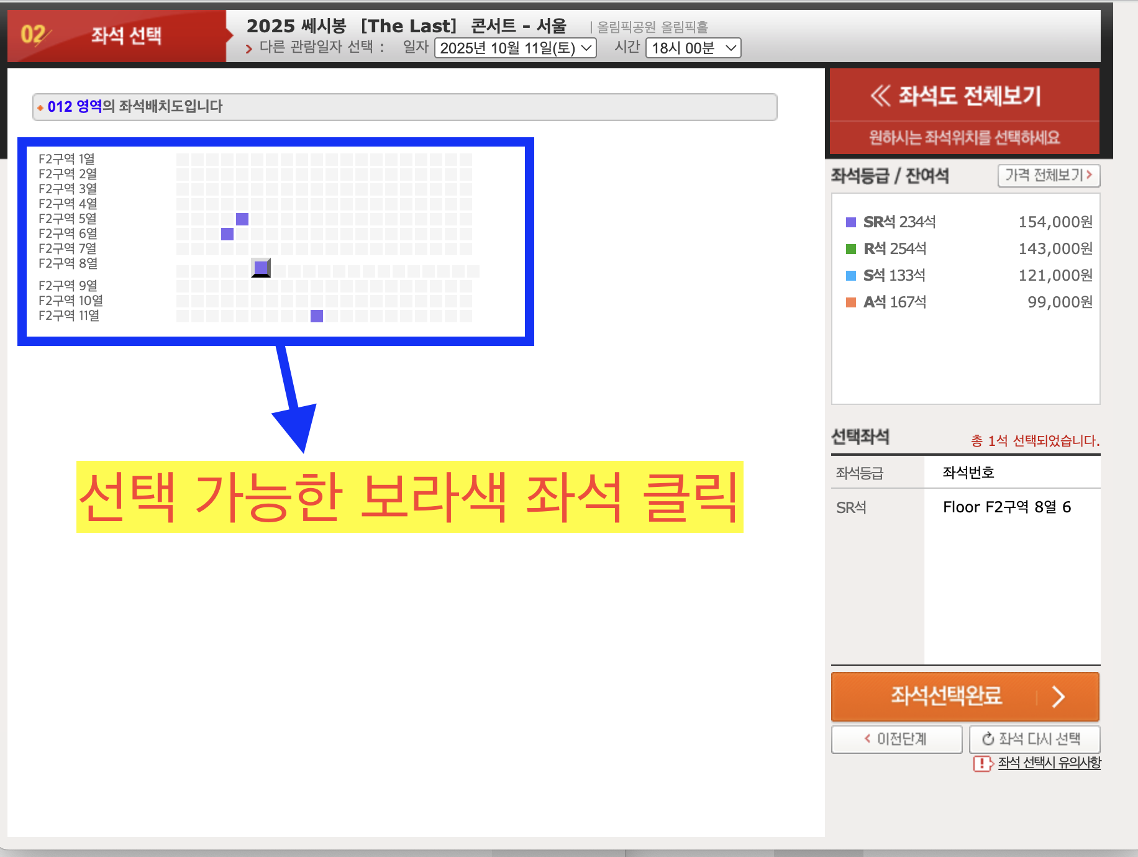Click the F2구역 11열 row label
The width and height of the screenshot is (1138, 857).
pyautogui.click(x=69, y=315)
